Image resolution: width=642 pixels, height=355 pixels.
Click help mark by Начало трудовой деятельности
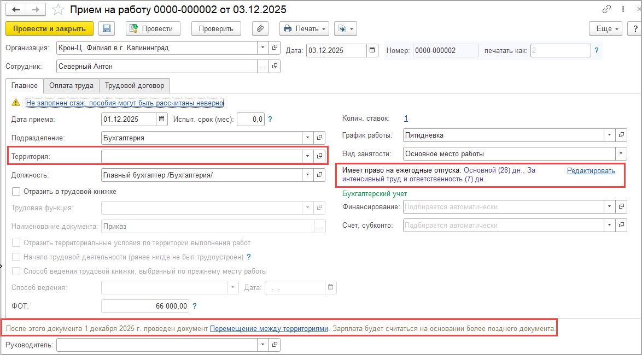tap(248, 257)
